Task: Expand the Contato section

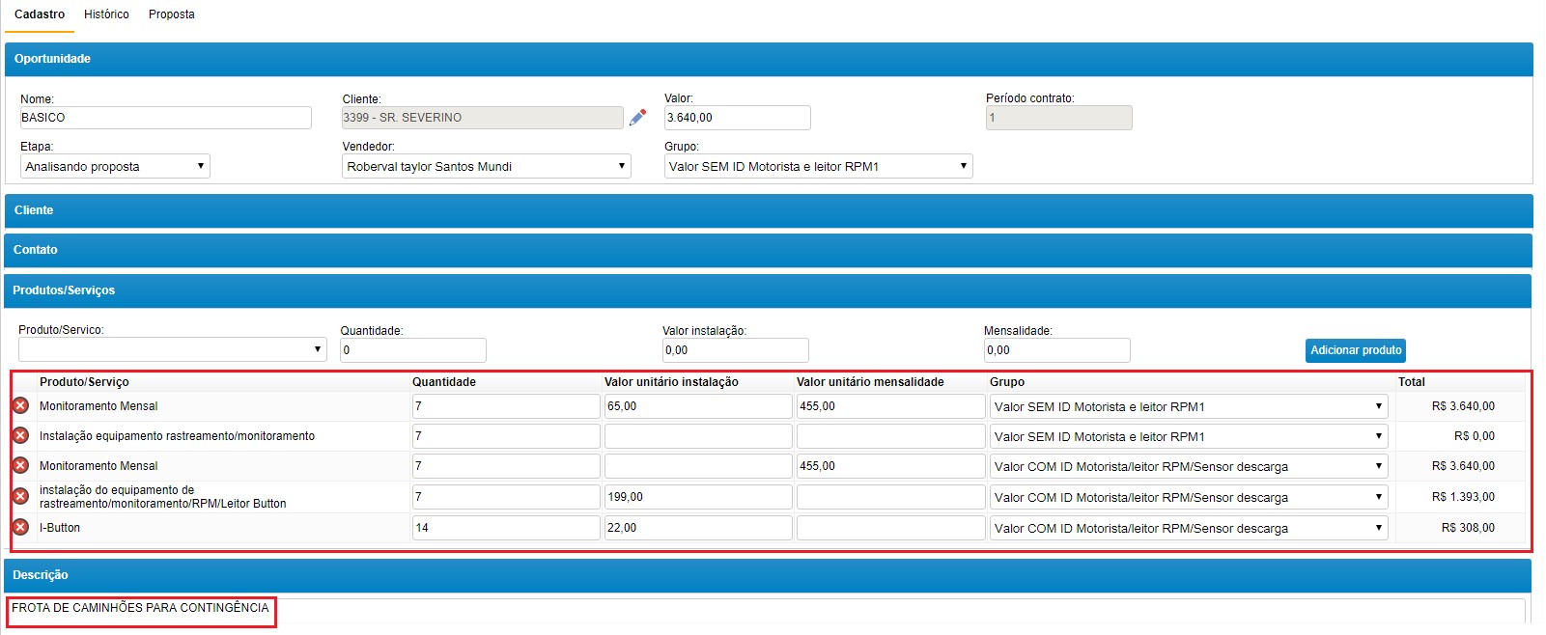Action: click(769, 250)
